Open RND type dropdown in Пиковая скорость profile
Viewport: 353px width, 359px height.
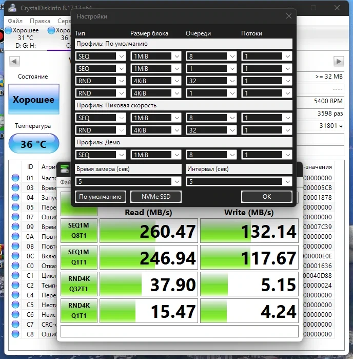point(101,130)
